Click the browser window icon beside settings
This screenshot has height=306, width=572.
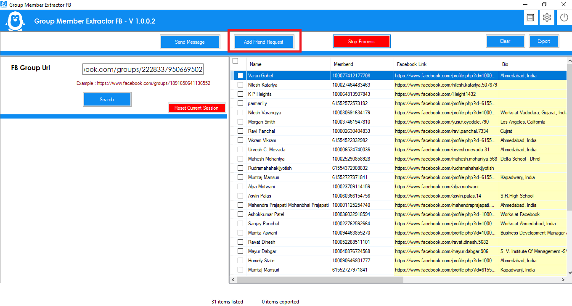tap(530, 17)
